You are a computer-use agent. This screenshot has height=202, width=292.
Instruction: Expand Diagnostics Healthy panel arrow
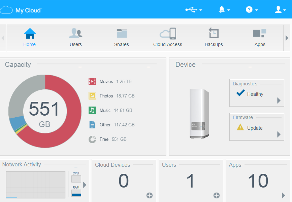279,100
